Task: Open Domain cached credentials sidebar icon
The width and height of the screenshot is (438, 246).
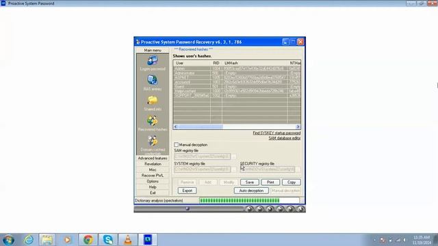Action: 153,141
